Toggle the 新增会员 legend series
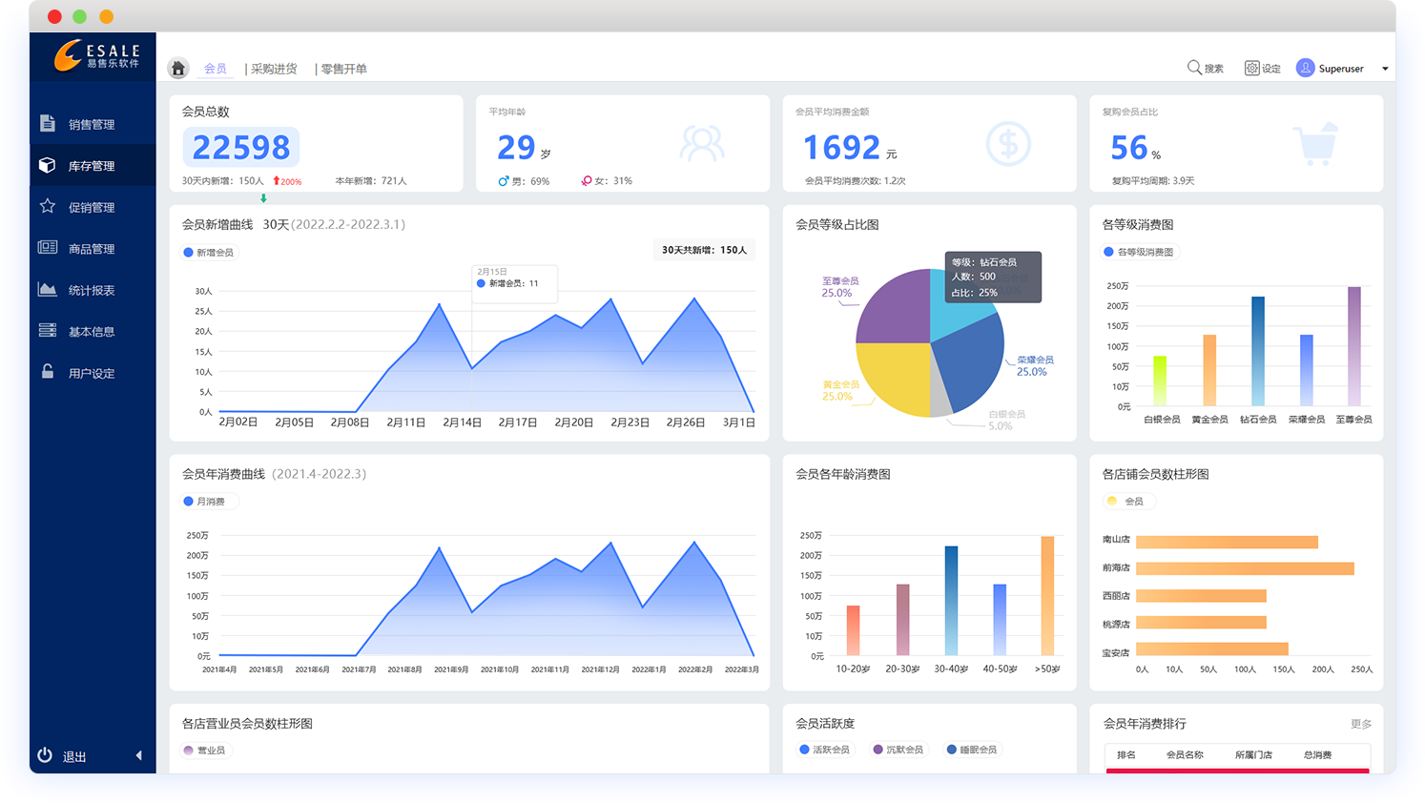This screenshot has width=1425, height=803. [209, 253]
